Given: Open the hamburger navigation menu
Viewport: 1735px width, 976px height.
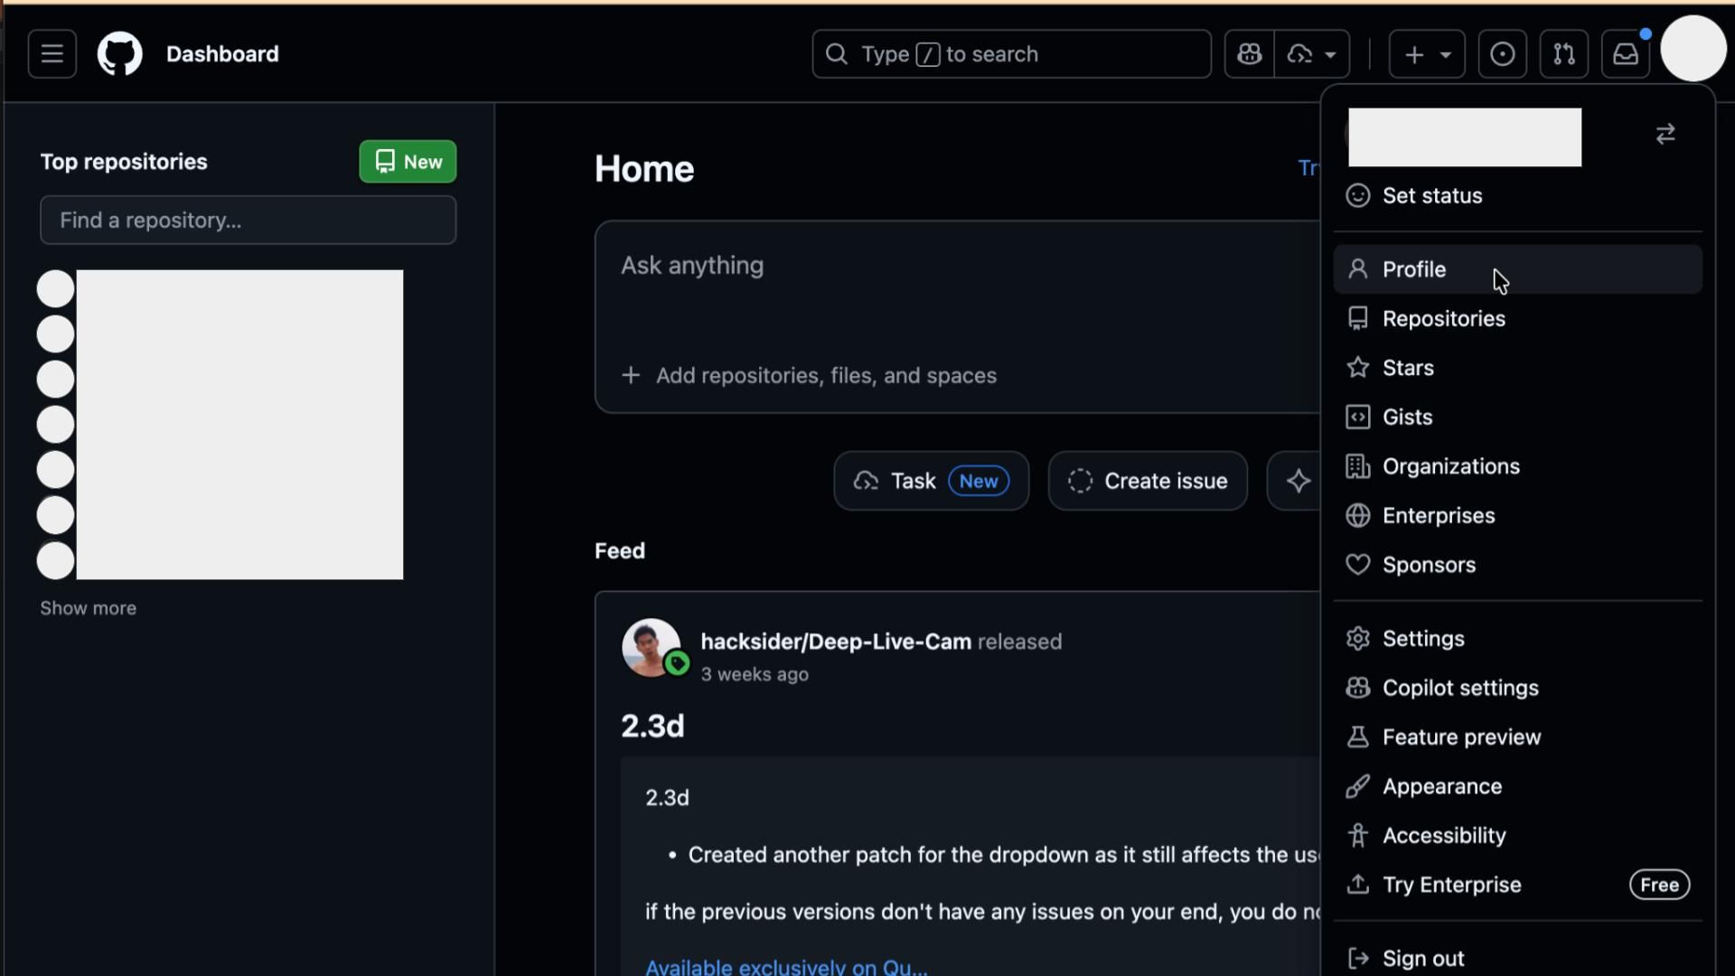Looking at the screenshot, I should [52, 54].
